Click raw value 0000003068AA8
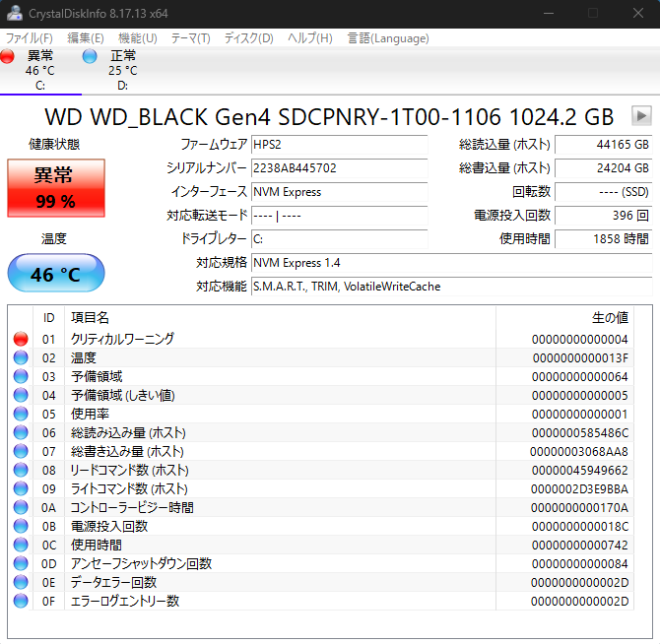This screenshot has width=660, height=644. (x=579, y=451)
